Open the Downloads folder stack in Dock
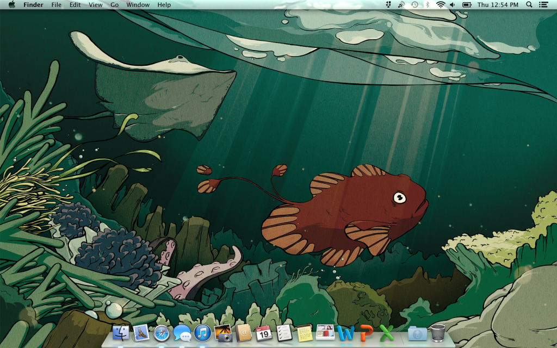The height and width of the screenshot is (348, 557). pos(417,333)
